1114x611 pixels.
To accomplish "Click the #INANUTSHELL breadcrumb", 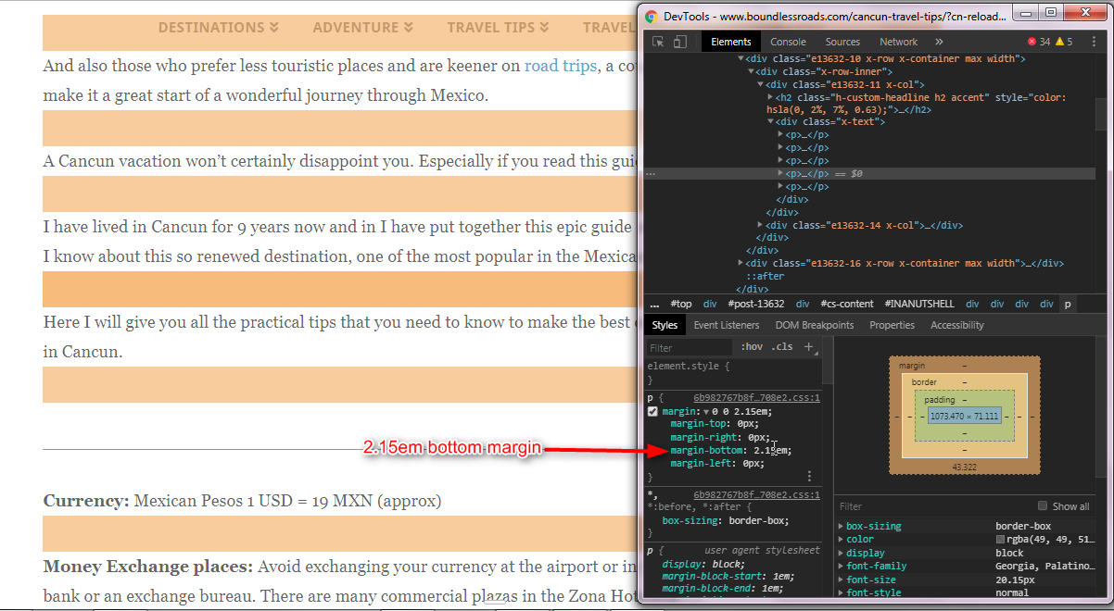I will click(x=919, y=304).
